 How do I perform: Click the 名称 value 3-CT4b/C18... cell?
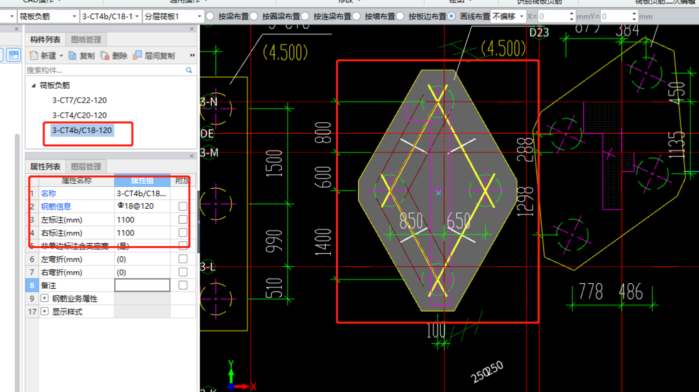[x=143, y=193]
